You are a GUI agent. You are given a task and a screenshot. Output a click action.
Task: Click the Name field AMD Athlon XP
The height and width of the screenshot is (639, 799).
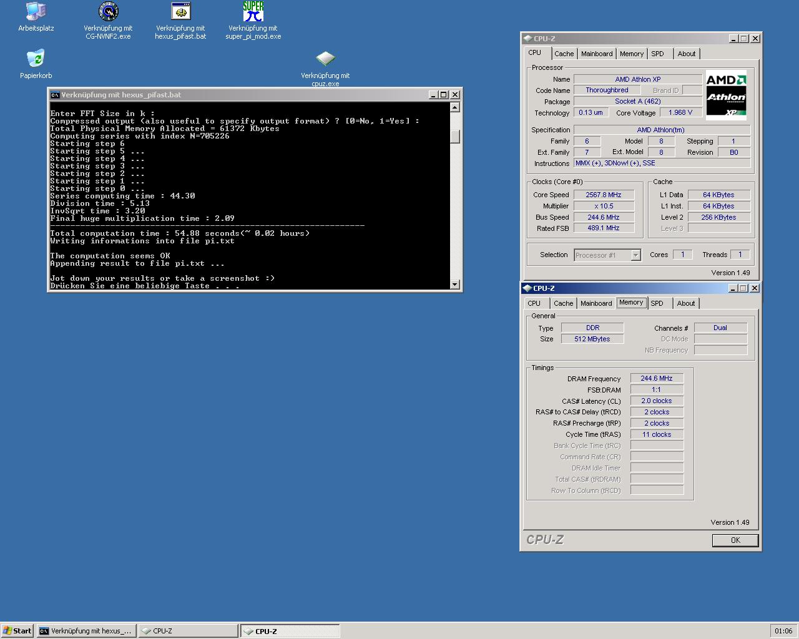click(x=638, y=79)
